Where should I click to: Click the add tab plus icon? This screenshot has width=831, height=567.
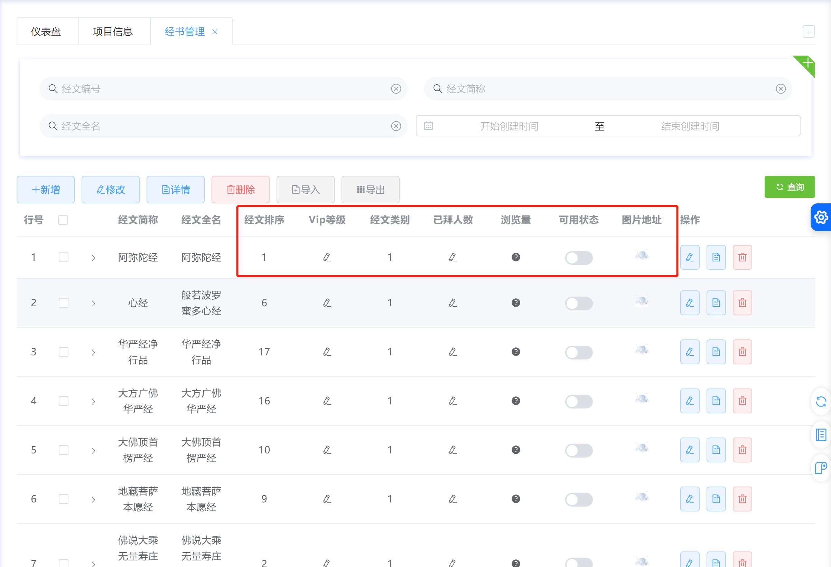tap(809, 31)
